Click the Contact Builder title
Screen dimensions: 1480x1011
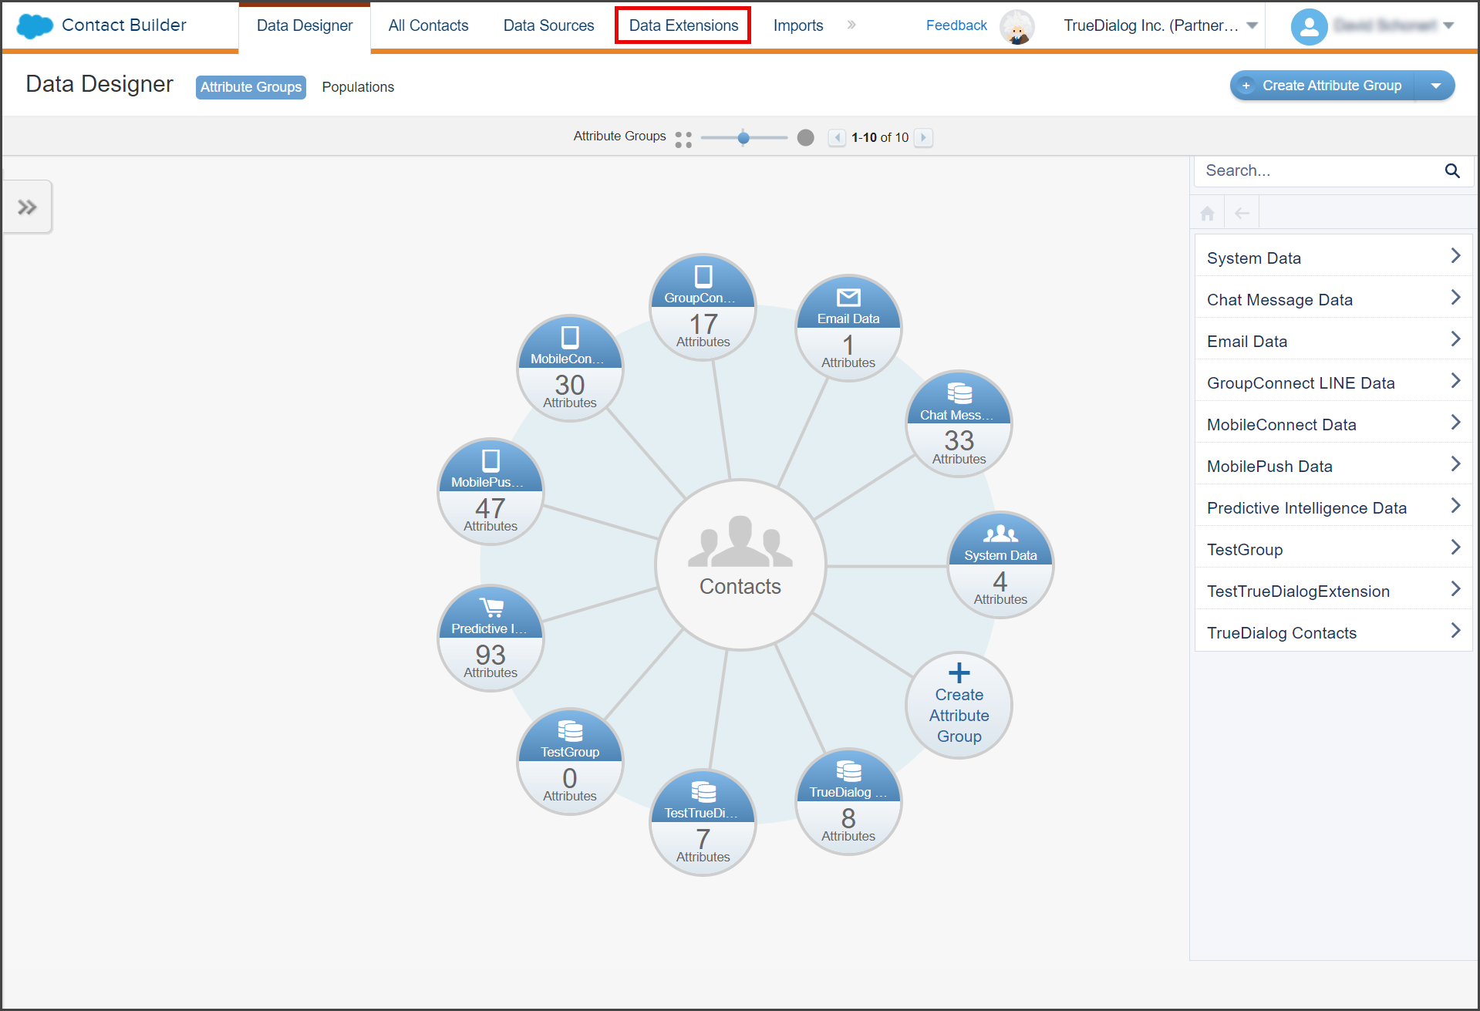(123, 25)
